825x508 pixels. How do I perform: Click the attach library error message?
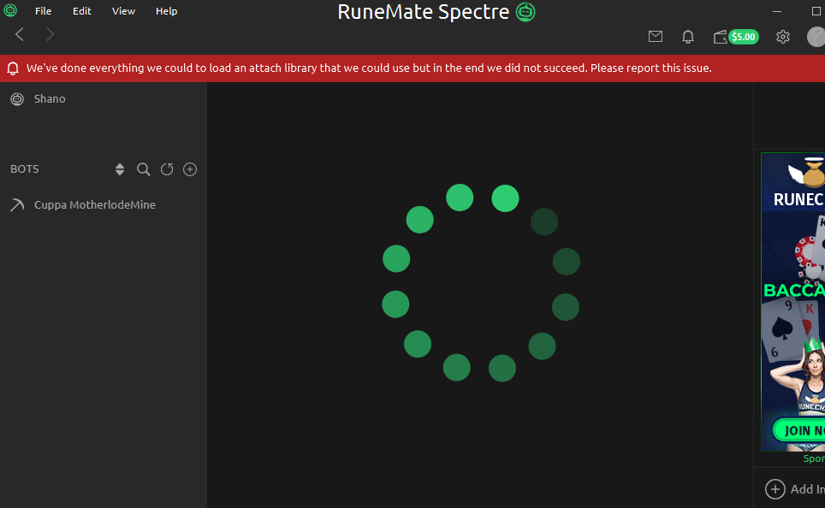[369, 68]
